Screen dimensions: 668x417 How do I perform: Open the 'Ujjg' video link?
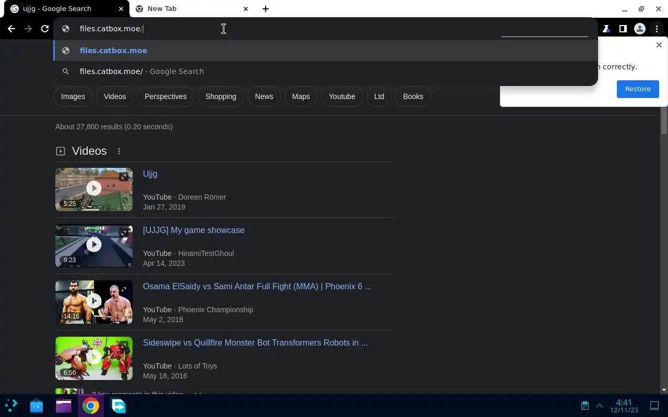[150, 174]
